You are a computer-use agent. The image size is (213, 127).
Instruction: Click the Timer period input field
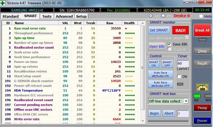coord(183,63)
